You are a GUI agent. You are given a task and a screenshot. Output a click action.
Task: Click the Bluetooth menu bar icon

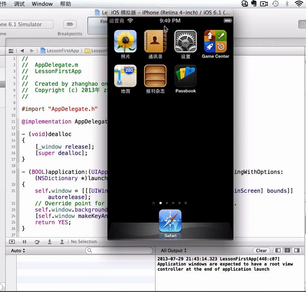(x=287, y=4)
